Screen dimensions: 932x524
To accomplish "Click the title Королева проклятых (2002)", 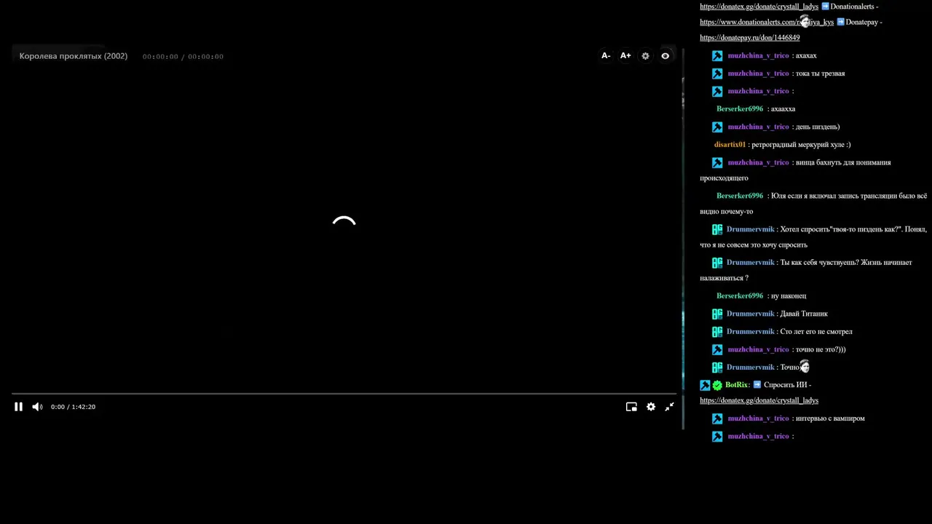I will point(74,56).
